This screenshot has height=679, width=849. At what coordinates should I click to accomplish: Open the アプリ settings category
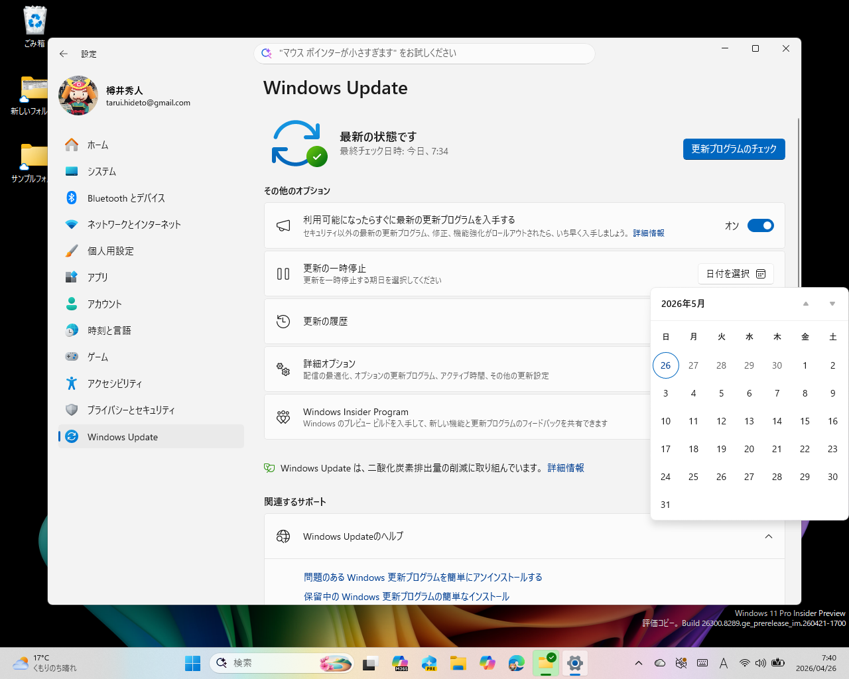pyautogui.click(x=151, y=277)
